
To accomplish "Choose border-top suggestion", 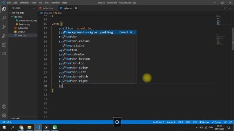I will 99,63.
